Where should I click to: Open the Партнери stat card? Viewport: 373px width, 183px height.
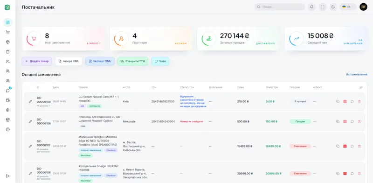point(151,39)
